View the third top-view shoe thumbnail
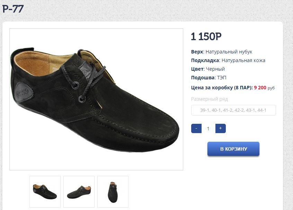The image size is (293, 210). [x=113, y=192]
